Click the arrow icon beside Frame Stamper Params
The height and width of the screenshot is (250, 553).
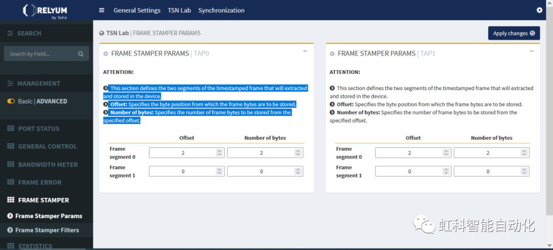coord(10,216)
